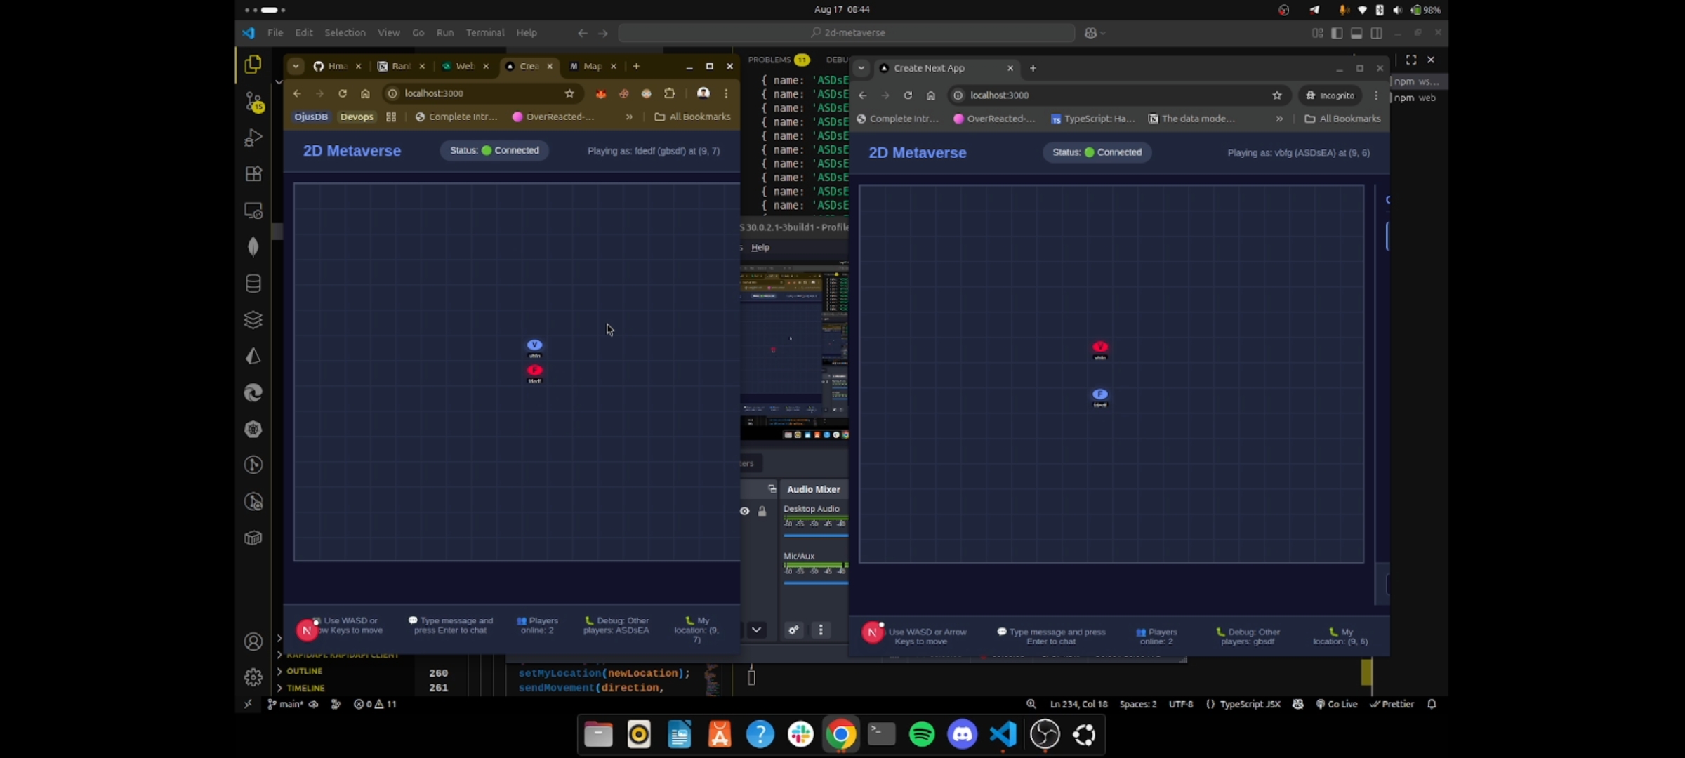This screenshot has height=758, width=1685.
Task: Open tab search dropdown in incognito window
Action: 861,68
